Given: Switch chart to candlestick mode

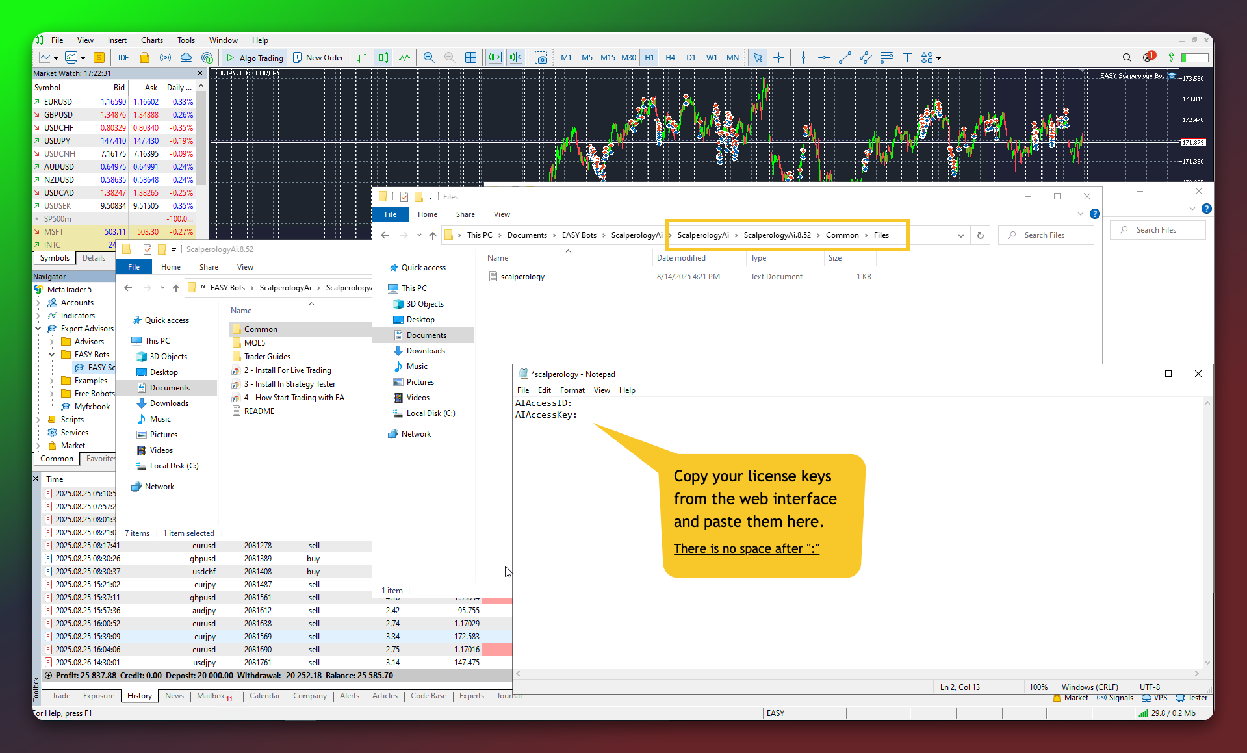Looking at the screenshot, I should pyautogui.click(x=384, y=58).
